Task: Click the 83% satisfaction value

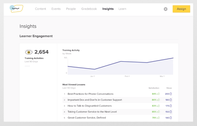Action: [154, 106]
